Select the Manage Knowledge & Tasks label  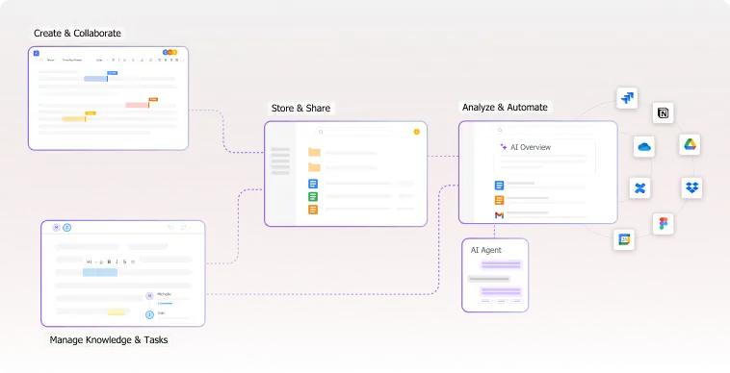click(109, 339)
